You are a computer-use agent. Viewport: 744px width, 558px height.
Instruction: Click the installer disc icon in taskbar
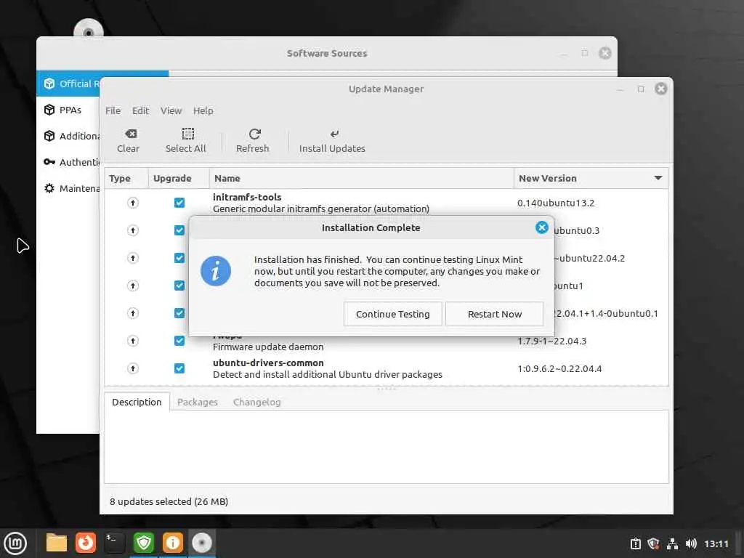tap(202, 543)
